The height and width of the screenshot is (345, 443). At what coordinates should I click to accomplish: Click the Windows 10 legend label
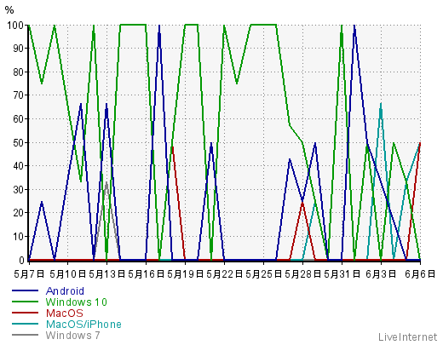(x=76, y=302)
